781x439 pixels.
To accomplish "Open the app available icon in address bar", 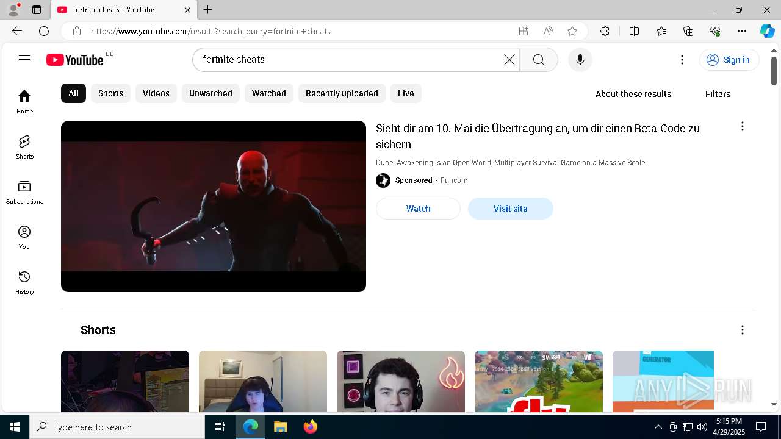I will (x=524, y=31).
